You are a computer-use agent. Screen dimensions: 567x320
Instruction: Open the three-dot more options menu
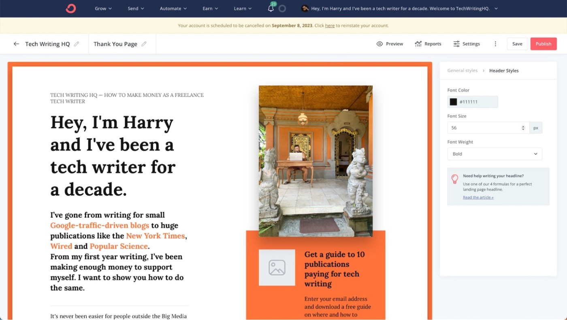(x=495, y=44)
